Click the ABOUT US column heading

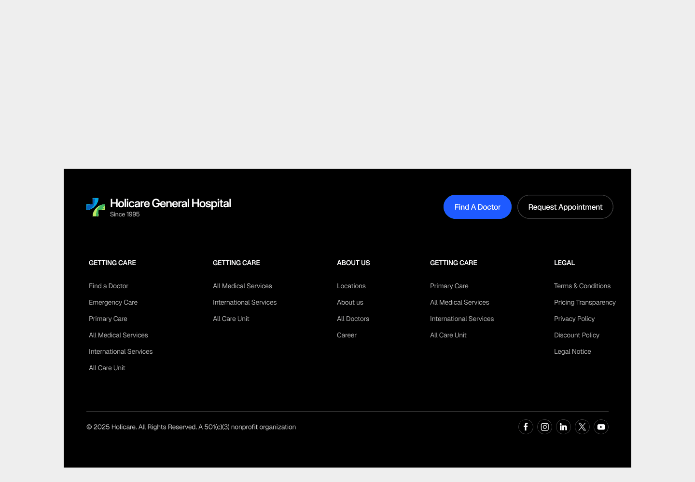(x=353, y=263)
